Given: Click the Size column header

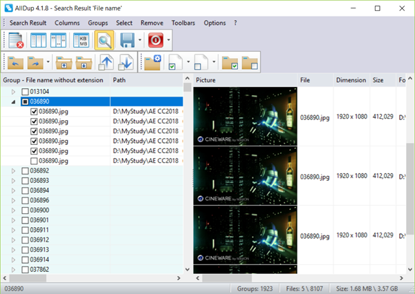Looking at the screenshot, I should coord(382,80).
